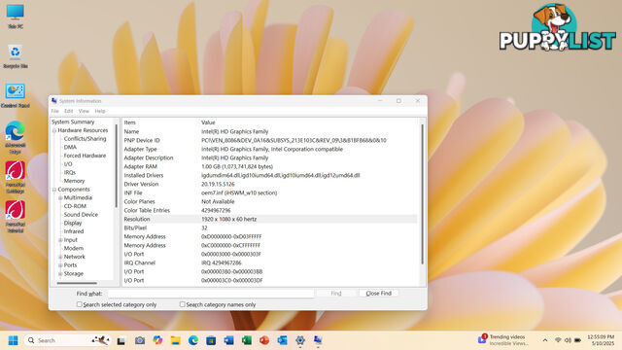Select Display in the tree

pyautogui.click(x=73, y=223)
